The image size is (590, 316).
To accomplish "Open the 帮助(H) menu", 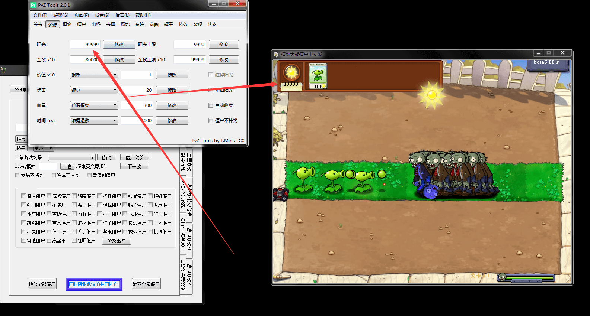I will pos(143,15).
